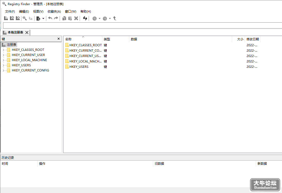Viewport: 282px width, 193px height.
Task: Click the Up one level arrow icon
Action: (x=115, y=18)
